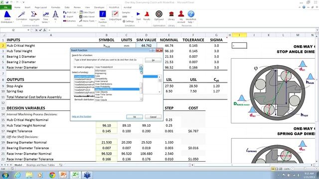
Task: Open the Name Box dropdown
Action: pyautogui.click(x=28, y=30)
